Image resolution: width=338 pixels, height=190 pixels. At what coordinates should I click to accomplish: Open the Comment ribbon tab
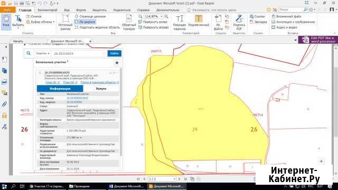point(48,10)
